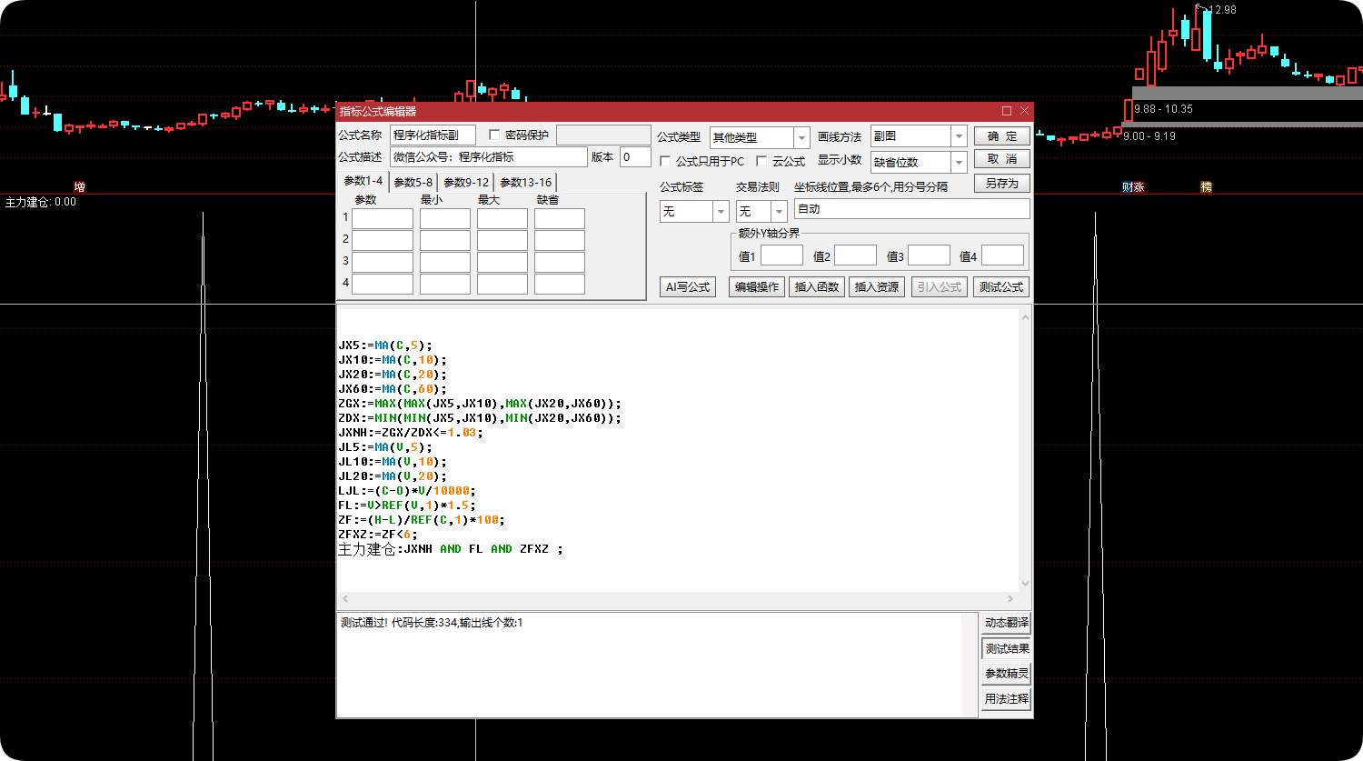The image size is (1363, 761).
Task: Confirm with the 确定 button
Action: (1002, 135)
